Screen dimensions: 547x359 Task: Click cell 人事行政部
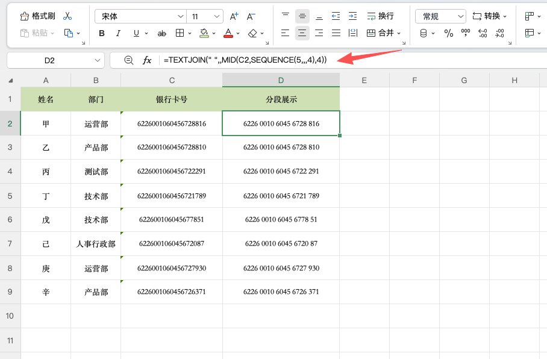(x=96, y=244)
